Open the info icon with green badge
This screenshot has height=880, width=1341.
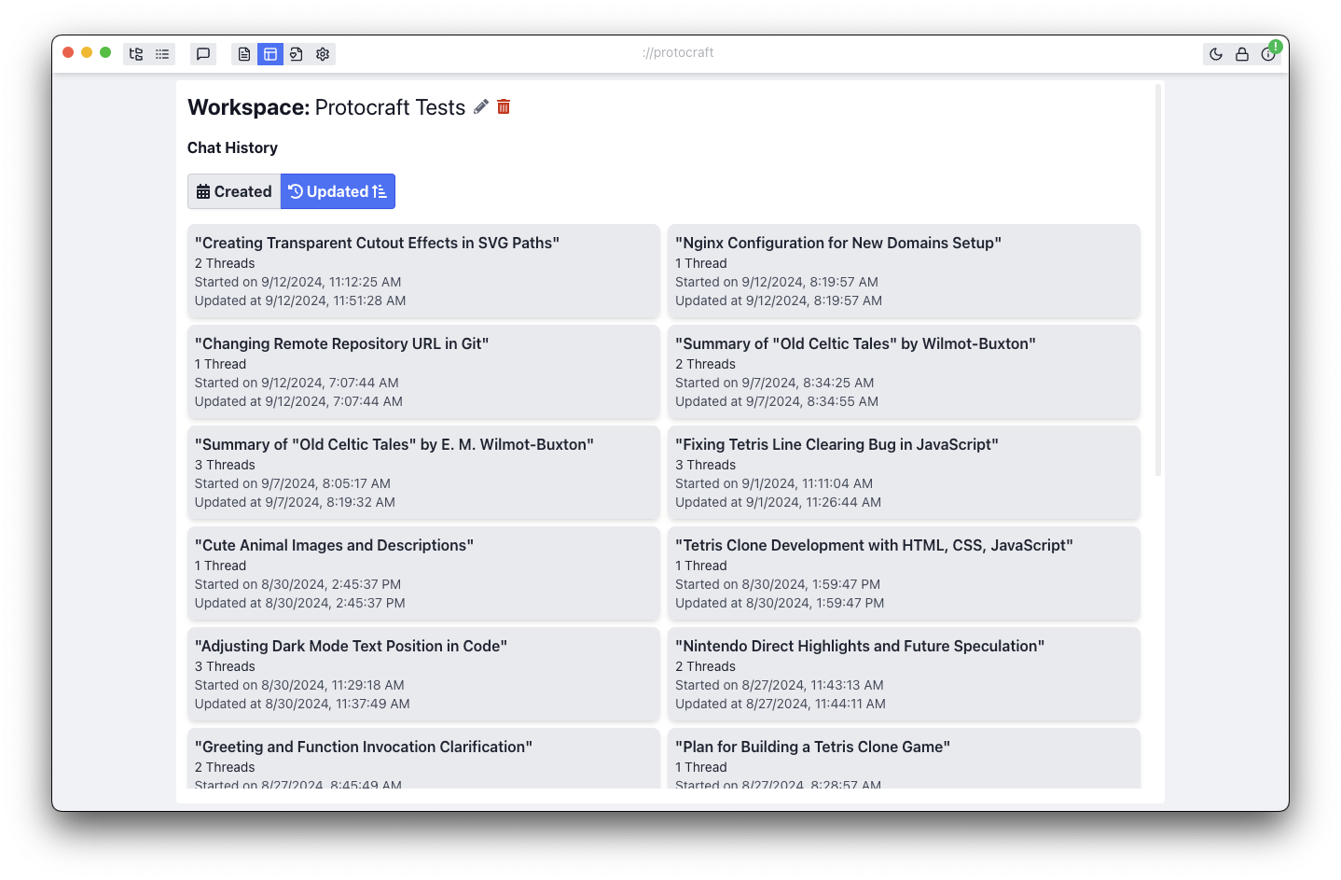(x=1268, y=54)
